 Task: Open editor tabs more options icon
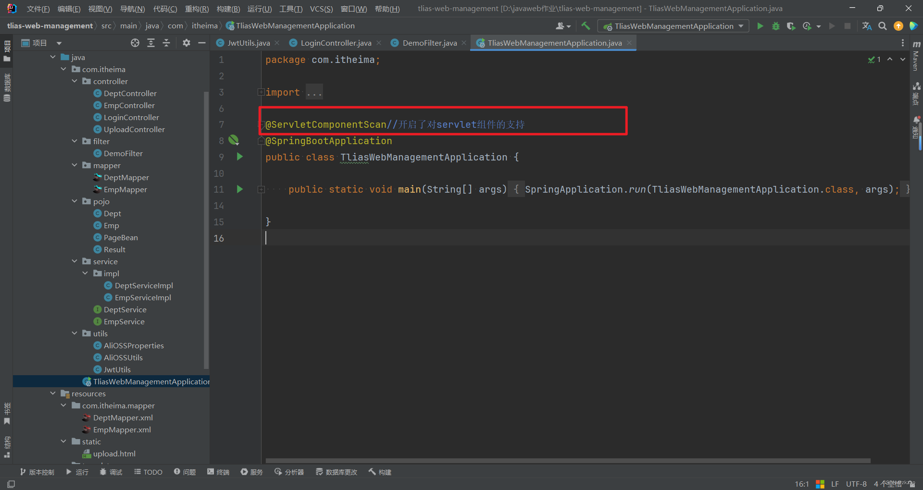tap(903, 43)
